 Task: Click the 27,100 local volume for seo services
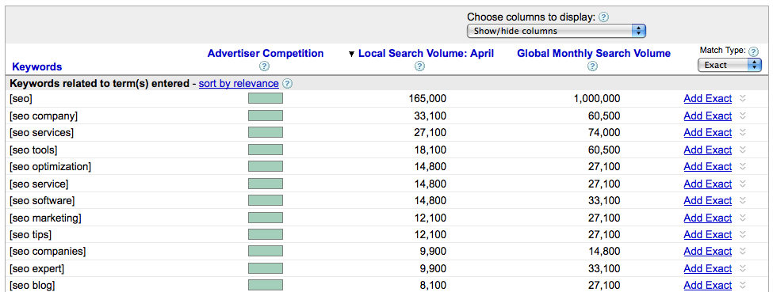click(x=431, y=132)
